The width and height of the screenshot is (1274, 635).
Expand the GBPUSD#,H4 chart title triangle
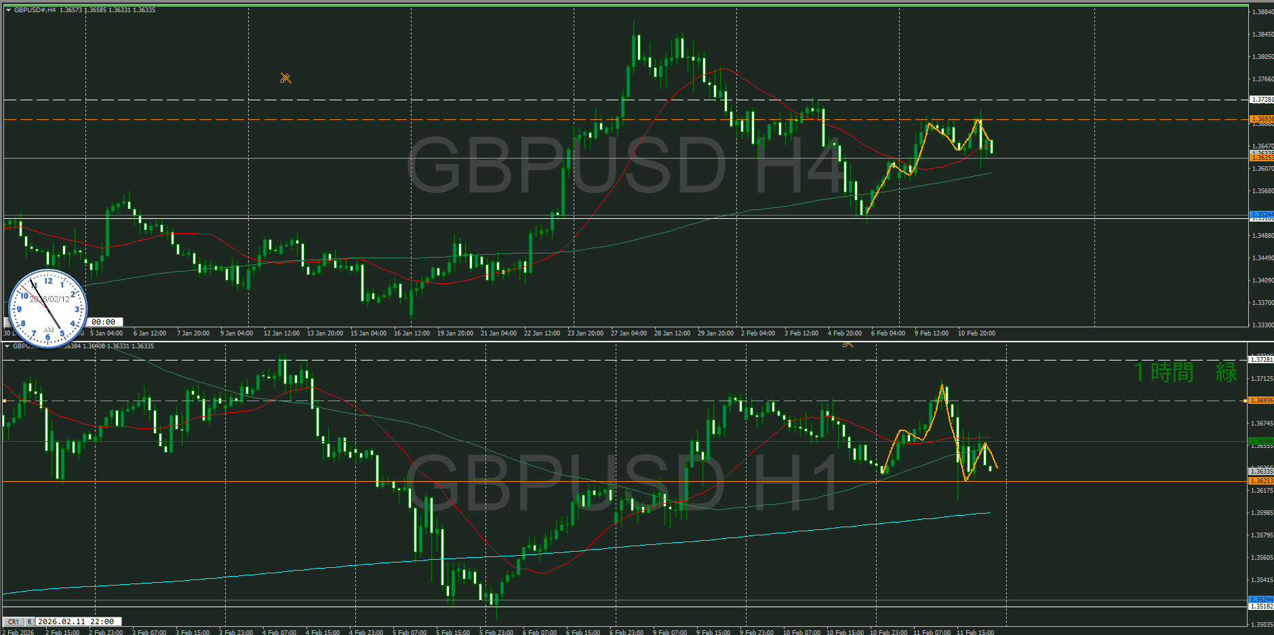8,10
